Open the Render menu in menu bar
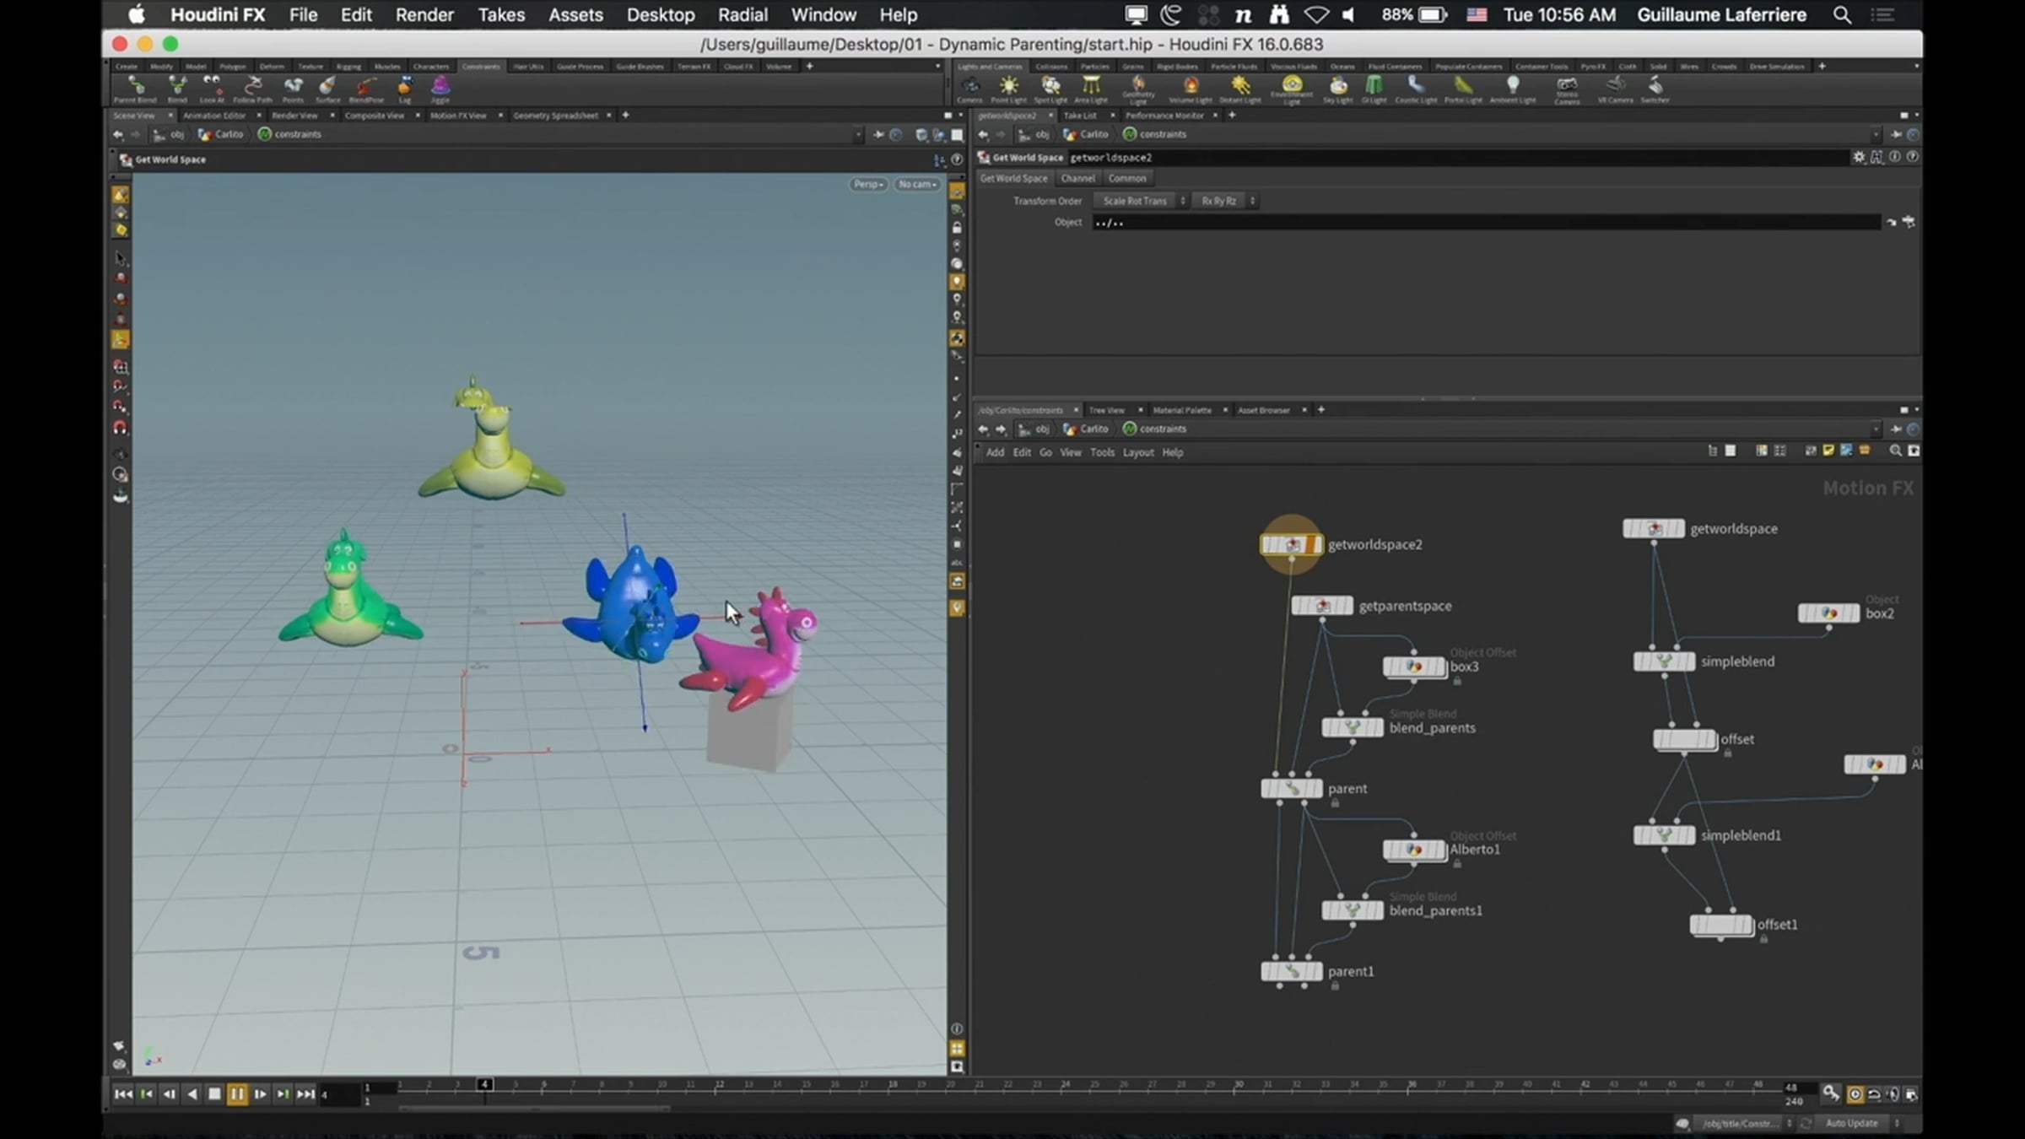Image resolution: width=2025 pixels, height=1139 pixels. pos(424,14)
